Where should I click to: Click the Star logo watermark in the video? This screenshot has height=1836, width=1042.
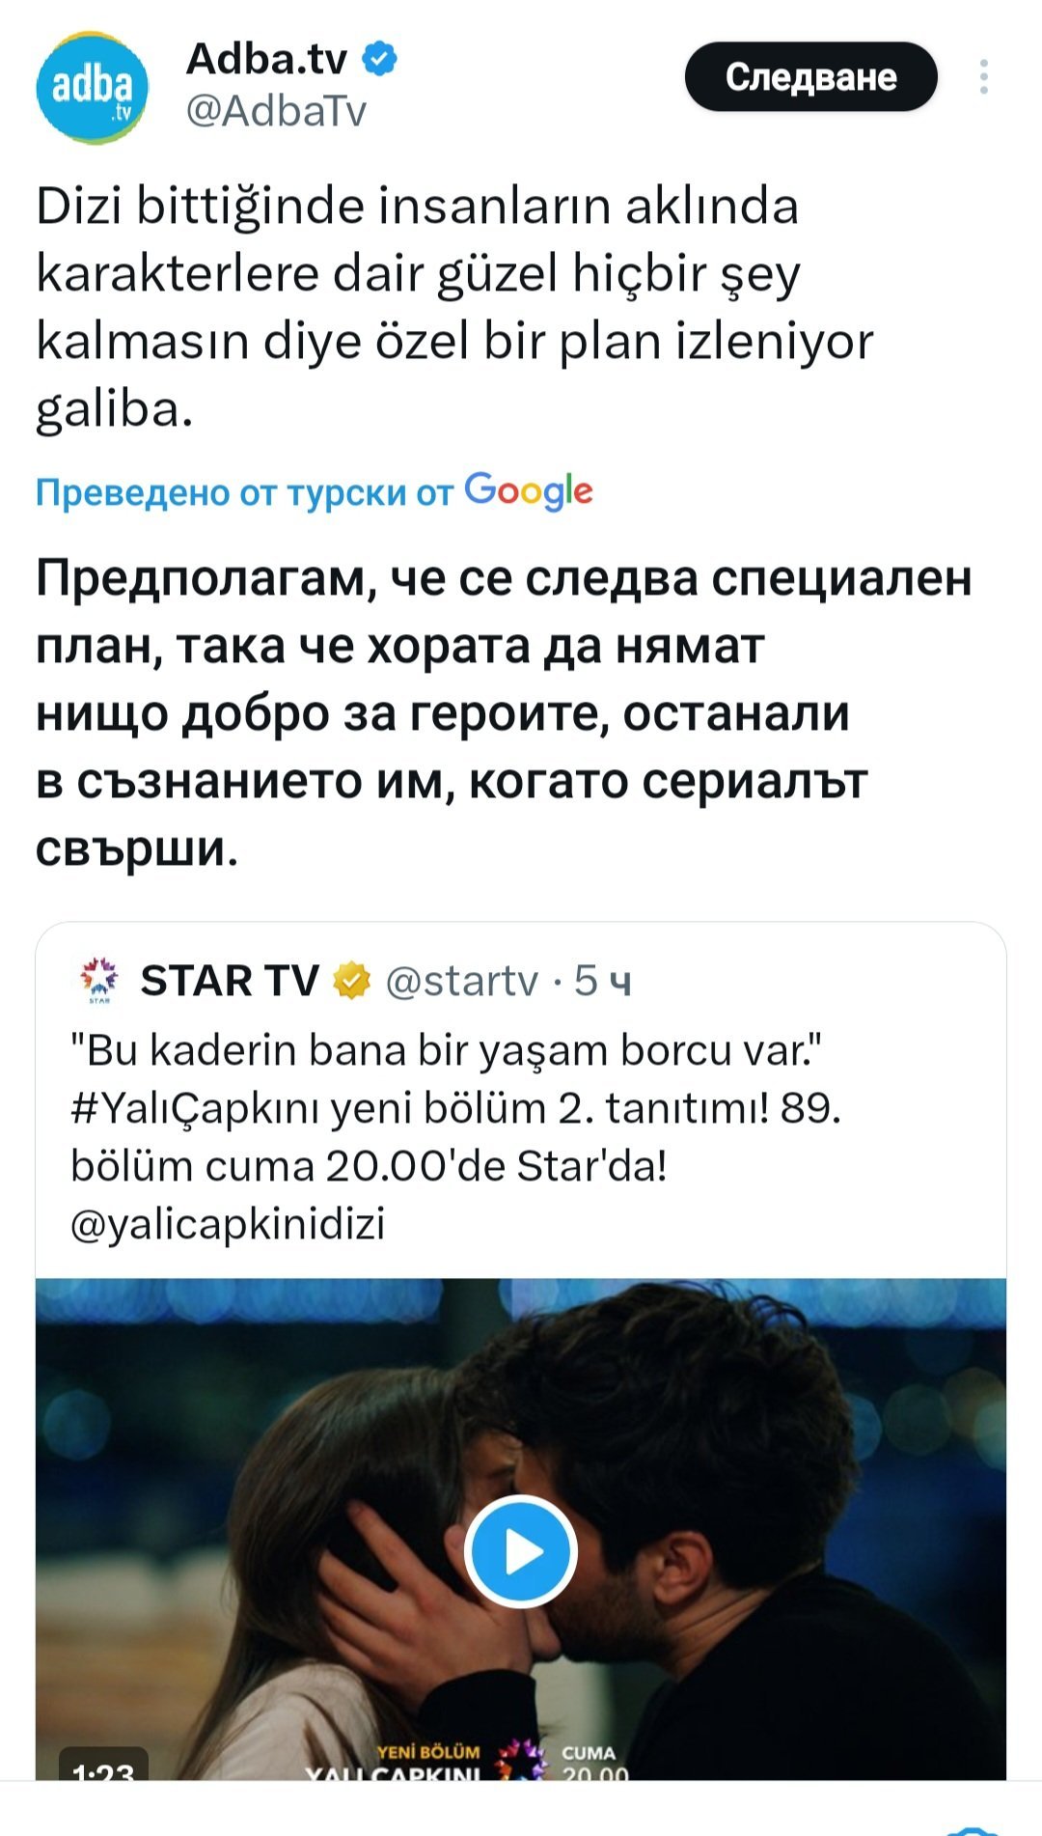click(x=521, y=1759)
